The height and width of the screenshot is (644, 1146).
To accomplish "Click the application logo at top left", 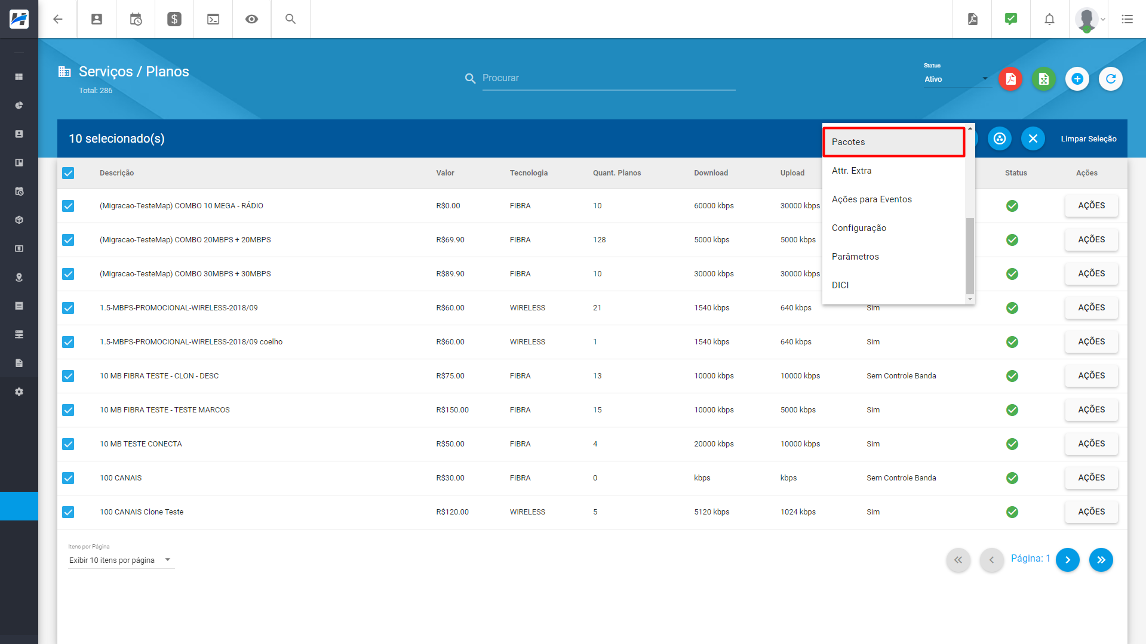I will click(x=19, y=19).
